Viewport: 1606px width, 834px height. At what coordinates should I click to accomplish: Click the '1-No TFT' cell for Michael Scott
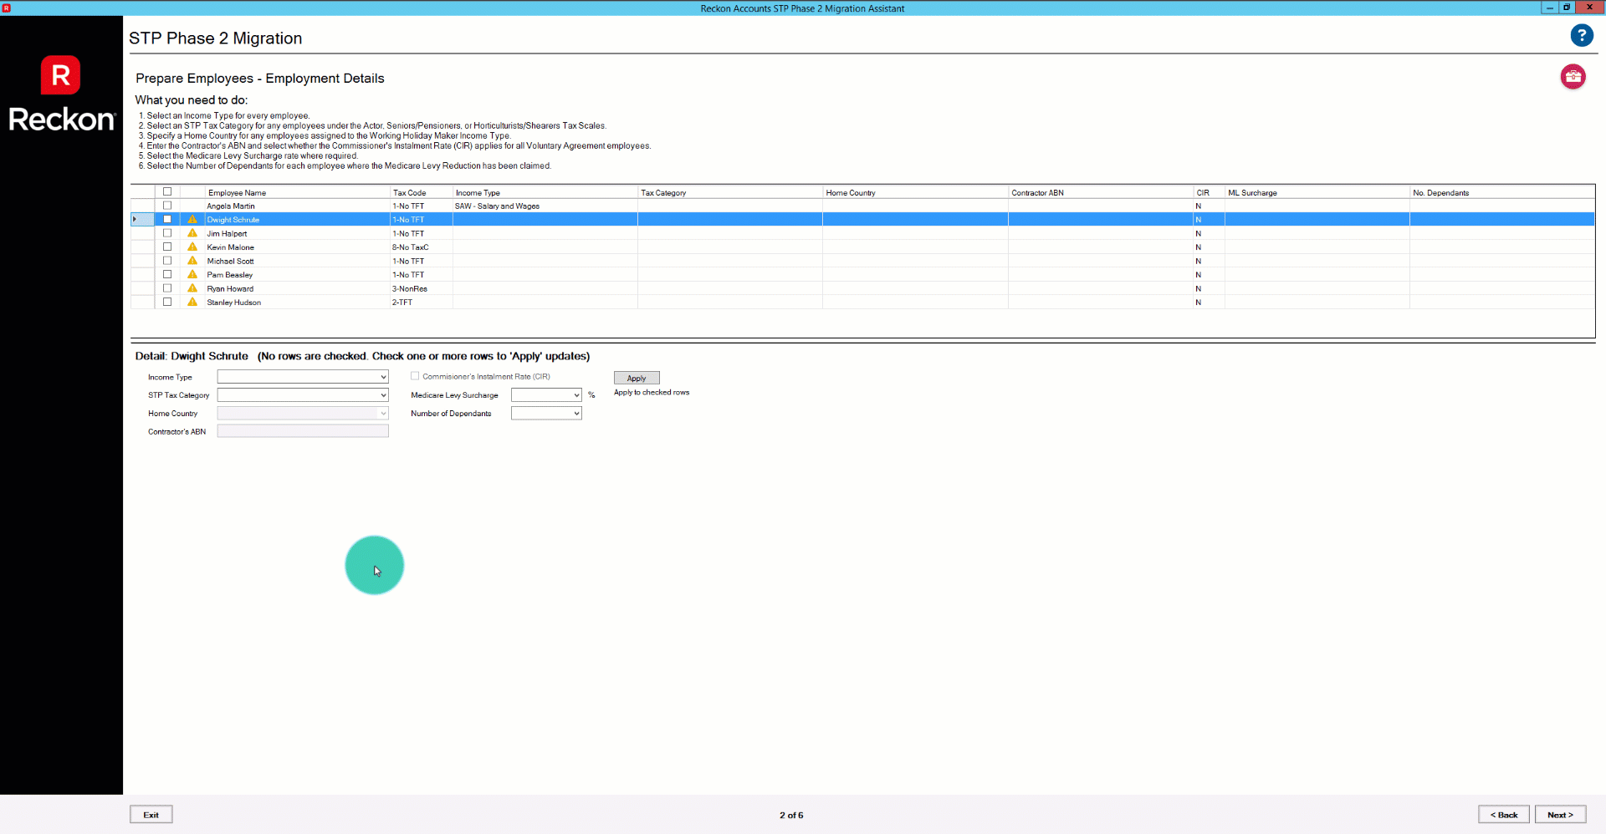(x=422, y=261)
